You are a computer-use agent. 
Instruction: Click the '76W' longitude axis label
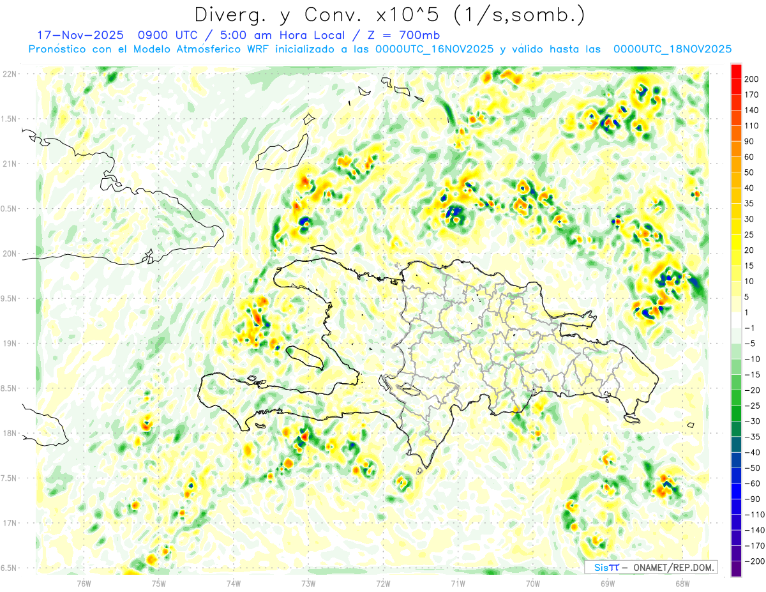(84, 583)
